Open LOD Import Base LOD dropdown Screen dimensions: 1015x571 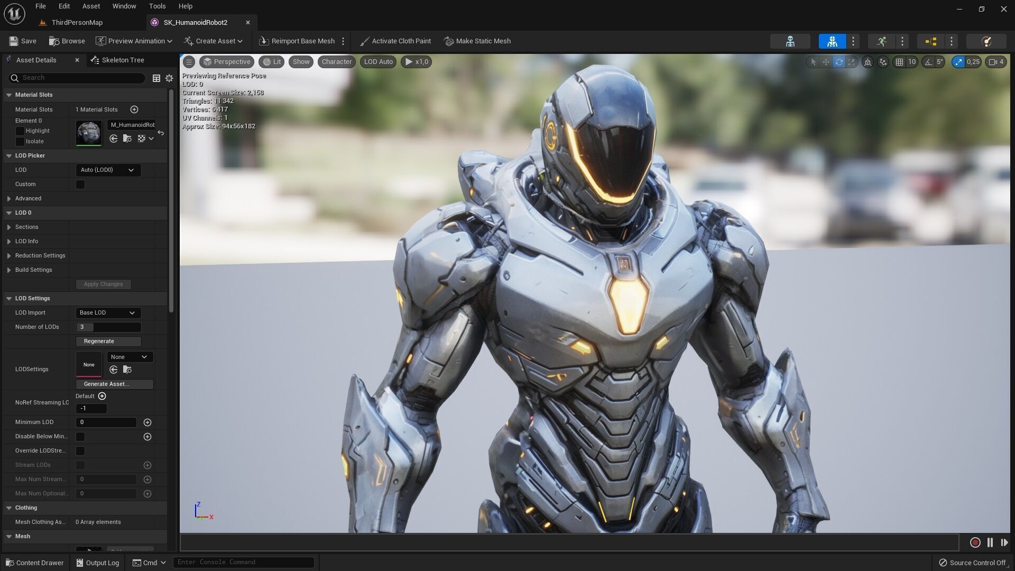[x=108, y=312]
